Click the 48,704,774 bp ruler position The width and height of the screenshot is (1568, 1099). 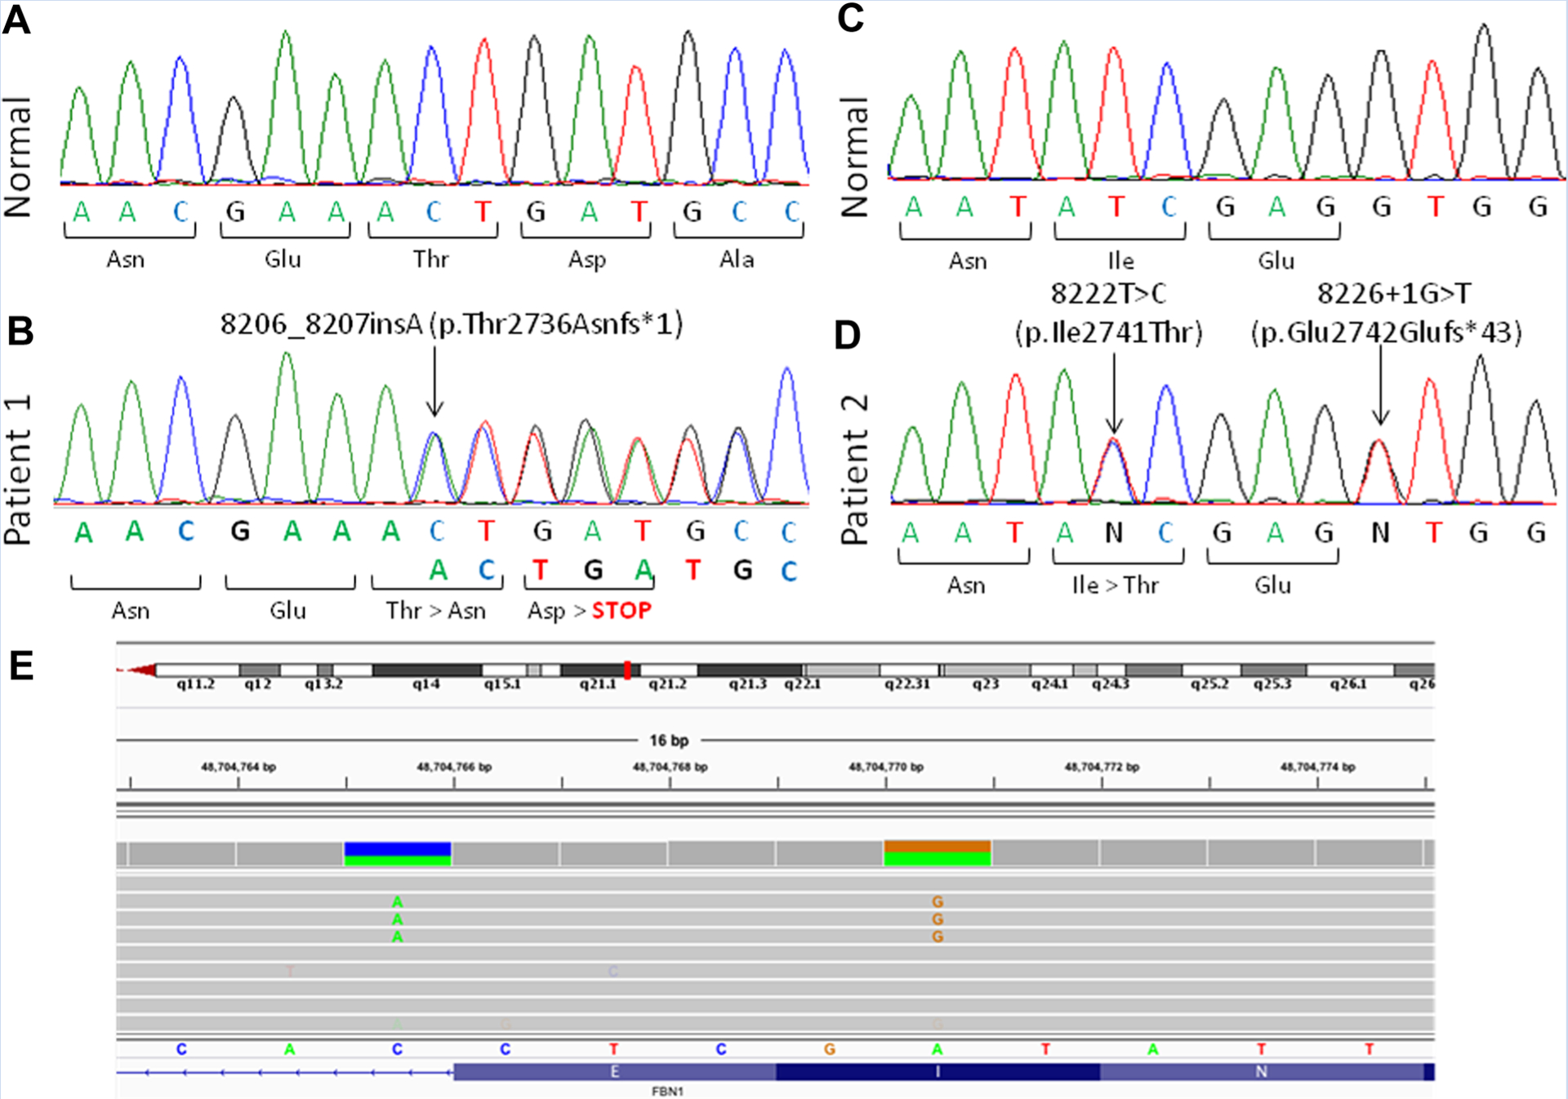[1317, 767]
